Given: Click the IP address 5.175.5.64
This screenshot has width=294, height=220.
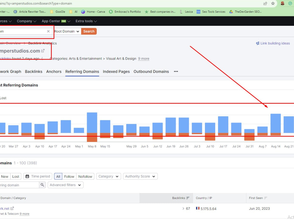Looking at the screenshot, I should click(208, 209).
